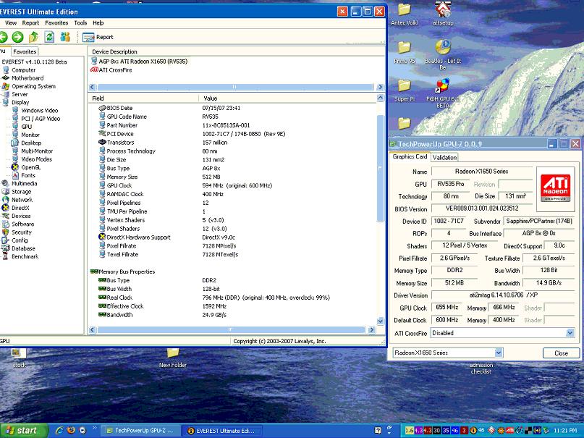Click the Windows start button
This screenshot has width=584, height=438.
pyautogui.click(x=23, y=431)
